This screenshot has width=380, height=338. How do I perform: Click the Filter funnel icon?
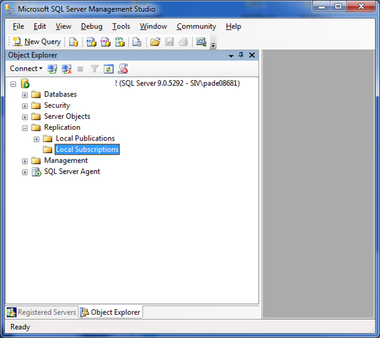coord(94,69)
